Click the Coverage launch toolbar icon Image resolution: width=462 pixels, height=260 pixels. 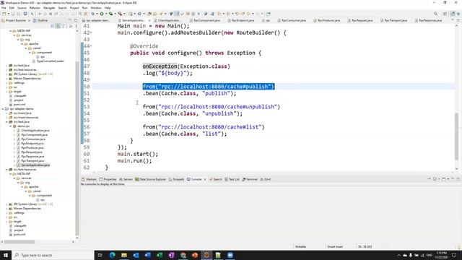point(110,14)
